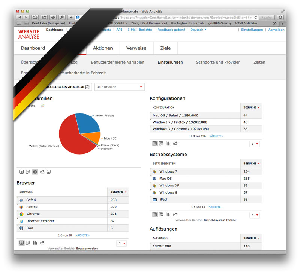Click the Reader button in the address bar

[267, 17]
